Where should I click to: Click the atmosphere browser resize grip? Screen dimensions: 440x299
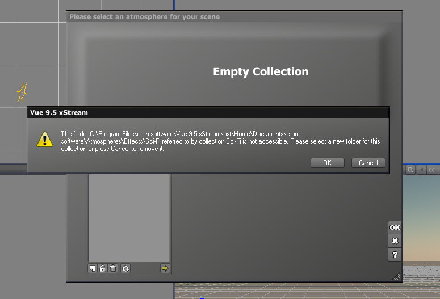(x=396, y=276)
